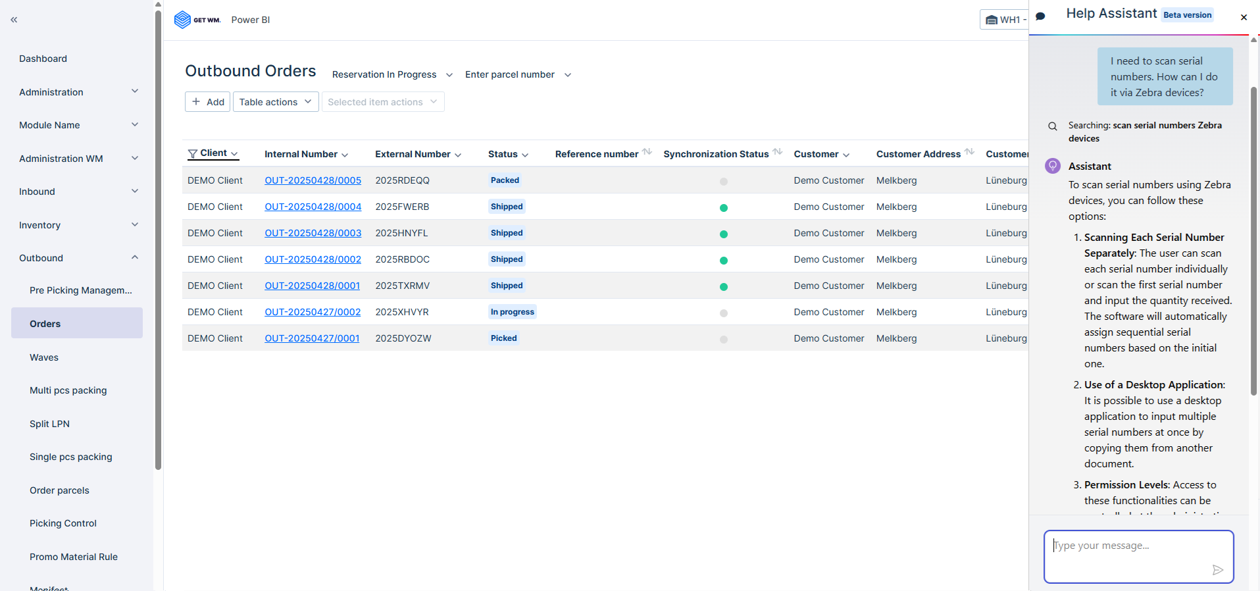Open Picking Control page

(x=63, y=523)
